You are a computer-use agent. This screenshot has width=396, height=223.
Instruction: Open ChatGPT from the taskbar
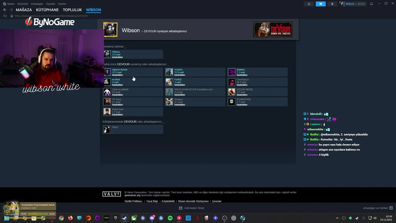tap(234, 218)
